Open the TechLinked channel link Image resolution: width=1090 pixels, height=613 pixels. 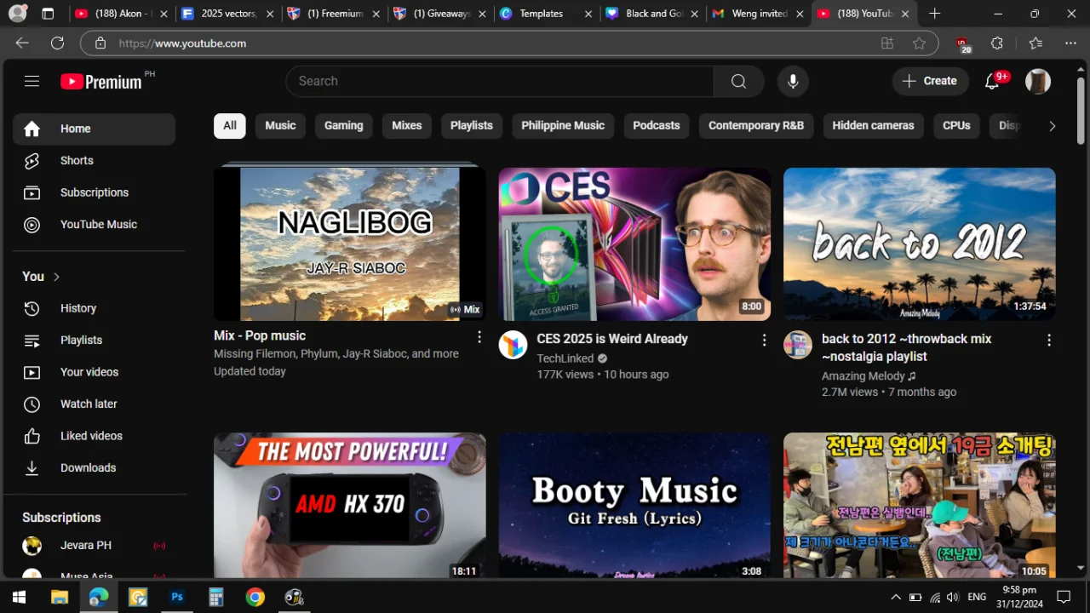pos(565,358)
